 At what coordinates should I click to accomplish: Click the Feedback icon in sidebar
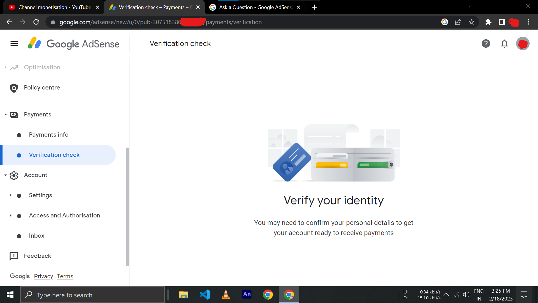tap(14, 256)
